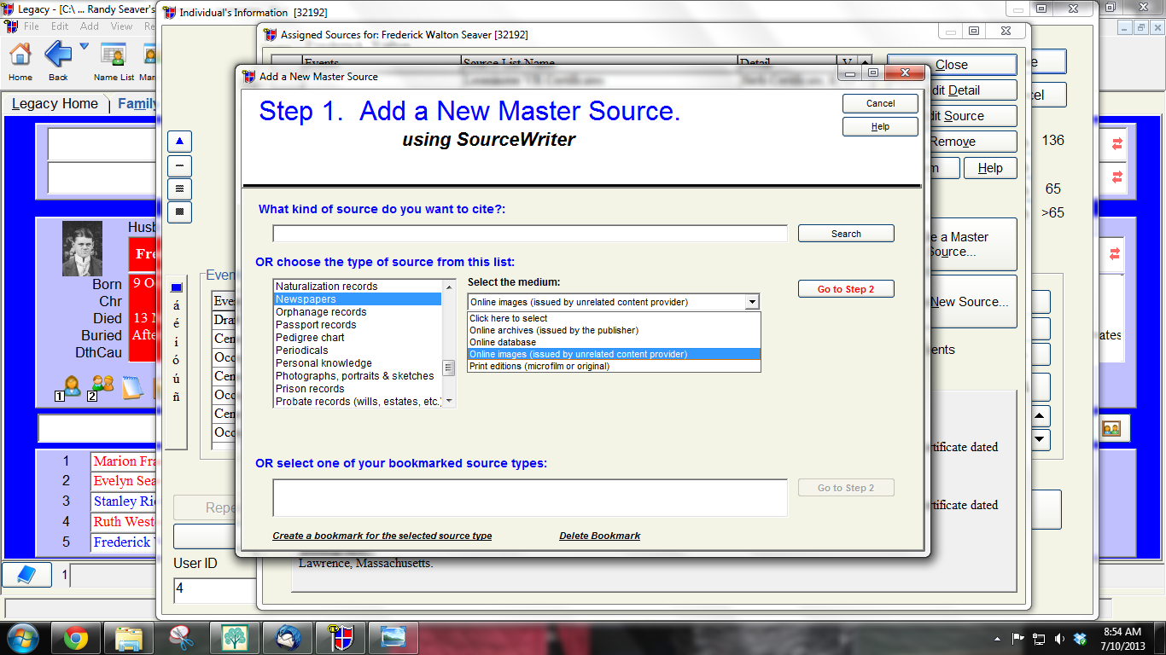Select 'Prison records' in source list

click(358, 389)
